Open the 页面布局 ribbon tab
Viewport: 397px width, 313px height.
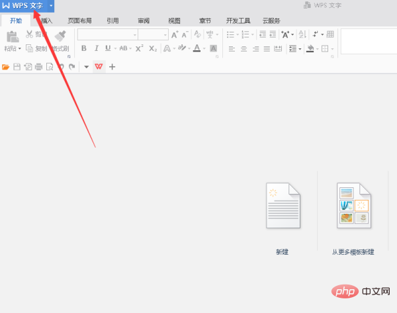click(x=79, y=21)
